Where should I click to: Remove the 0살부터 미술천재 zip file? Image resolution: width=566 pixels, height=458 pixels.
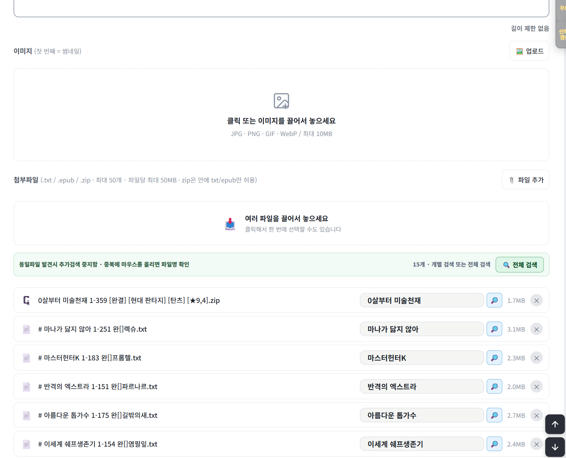click(537, 300)
